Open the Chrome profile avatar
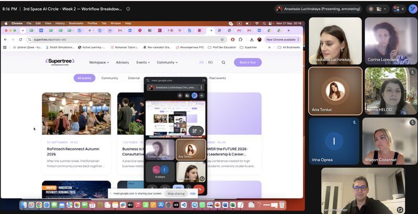Image resolution: width=418 pixels, height=214 pixels. [x=259, y=39]
